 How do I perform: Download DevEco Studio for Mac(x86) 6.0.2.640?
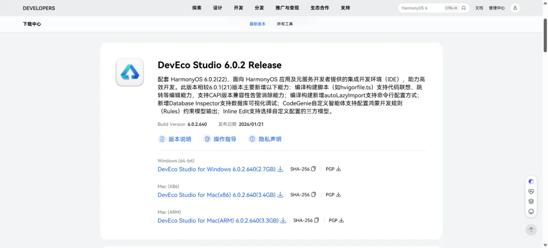tap(217, 195)
